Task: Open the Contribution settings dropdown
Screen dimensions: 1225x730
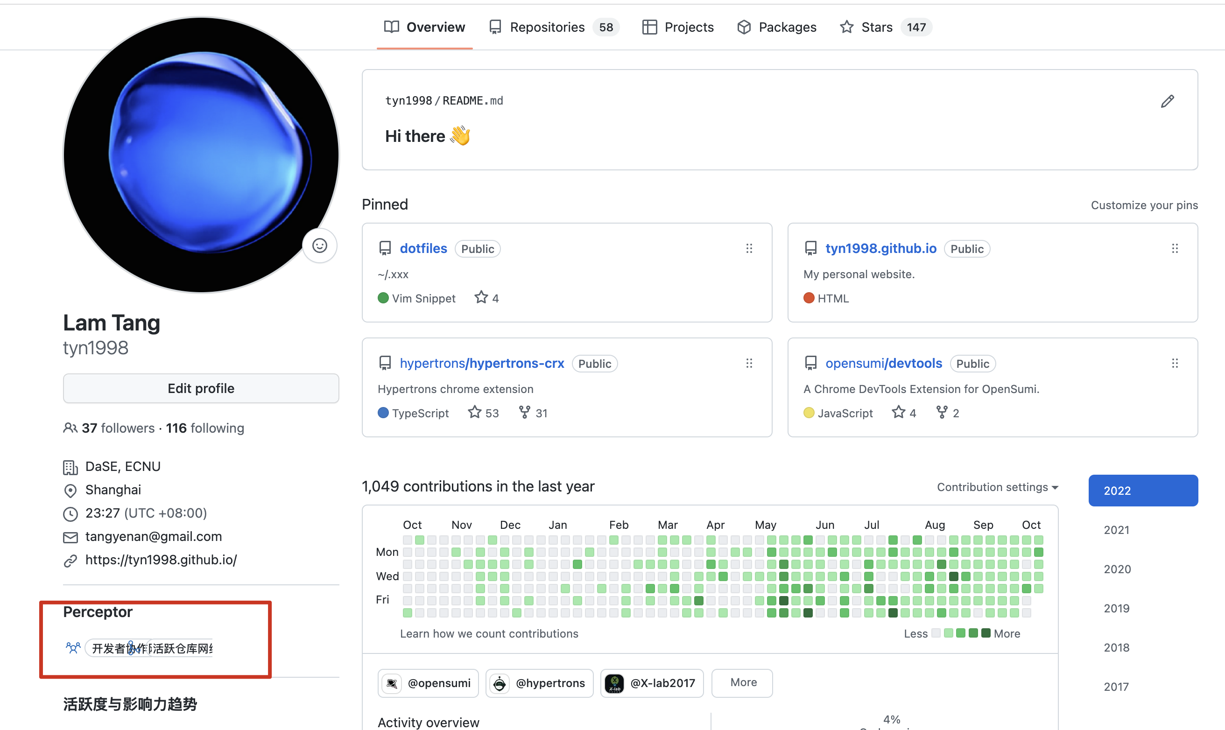Action: tap(997, 487)
